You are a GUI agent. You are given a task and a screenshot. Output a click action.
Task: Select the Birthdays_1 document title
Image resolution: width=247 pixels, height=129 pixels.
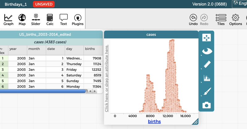point(16,4)
